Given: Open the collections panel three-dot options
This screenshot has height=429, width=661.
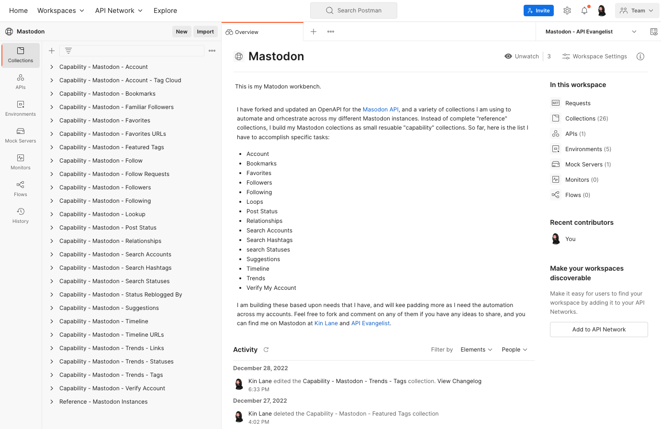Looking at the screenshot, I should (x=212, y=51).
